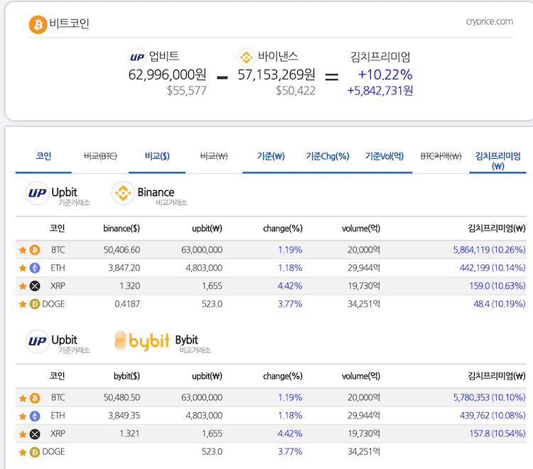Click the $50,422 Binance dollar price
The image size is (533, 469).
[x=296, y=91]
